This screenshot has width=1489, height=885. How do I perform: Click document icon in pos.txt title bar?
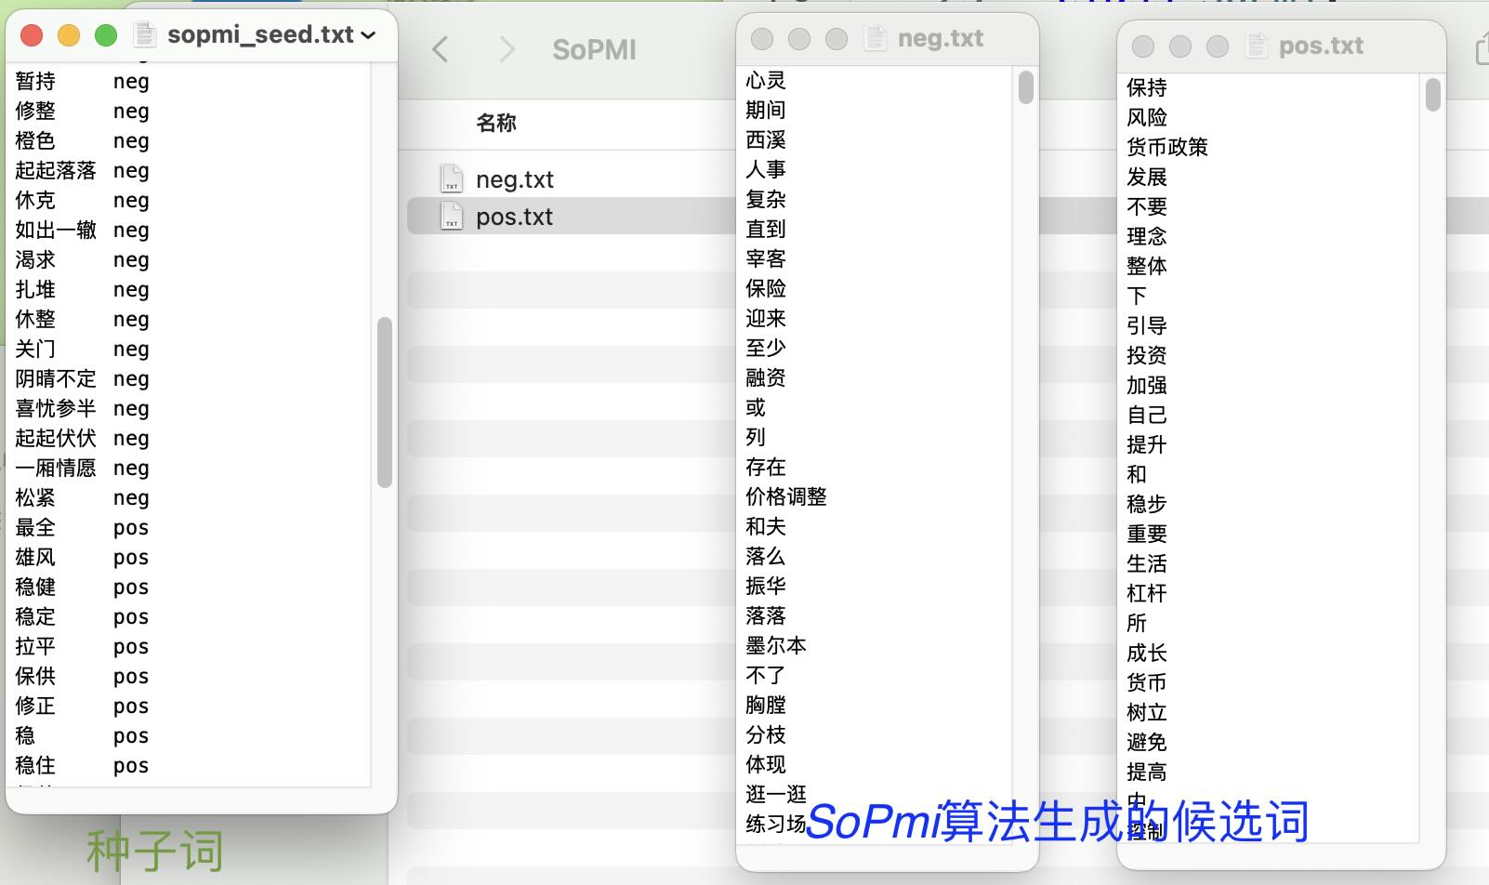[1257, 46]
